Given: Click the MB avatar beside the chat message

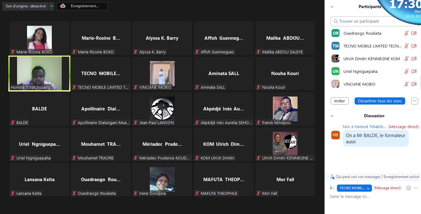Looking at the screenshot, I should (335, 135).
